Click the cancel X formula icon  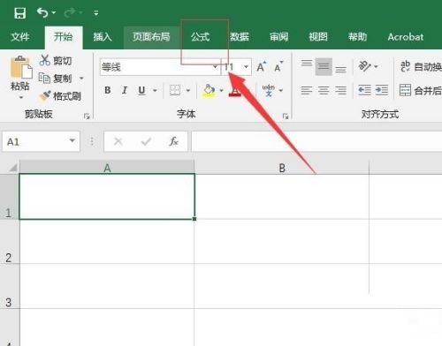(x=118, y=141)
